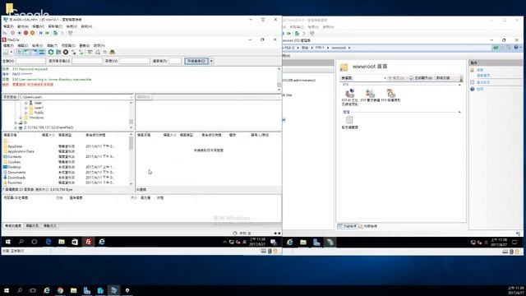This screenshot has width=526, height=296.
Task: Switch to Content View tab in IIS
Action: pos(368,227)
